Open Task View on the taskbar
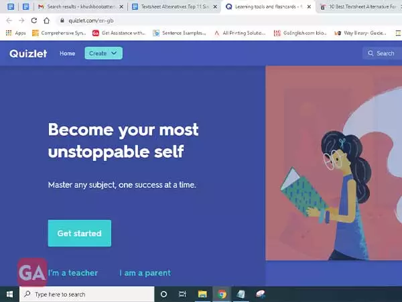The width and height of the screenshot is (402, 302). 182,294
